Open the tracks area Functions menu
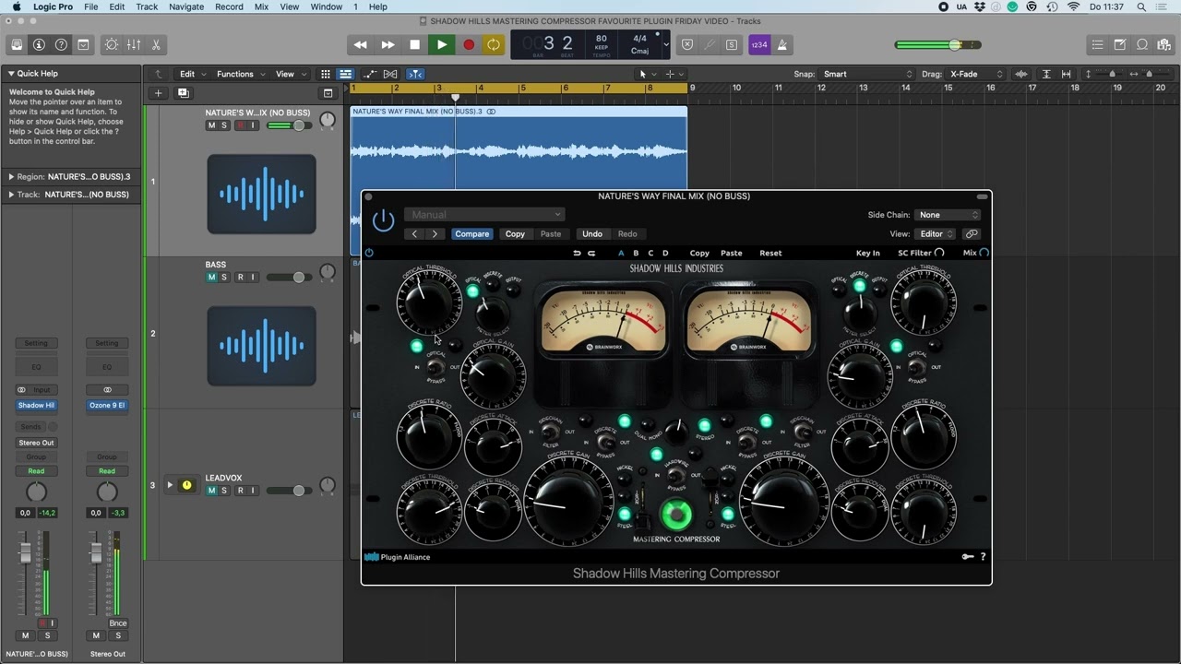Screen dimensions: 1181x664 240,74
